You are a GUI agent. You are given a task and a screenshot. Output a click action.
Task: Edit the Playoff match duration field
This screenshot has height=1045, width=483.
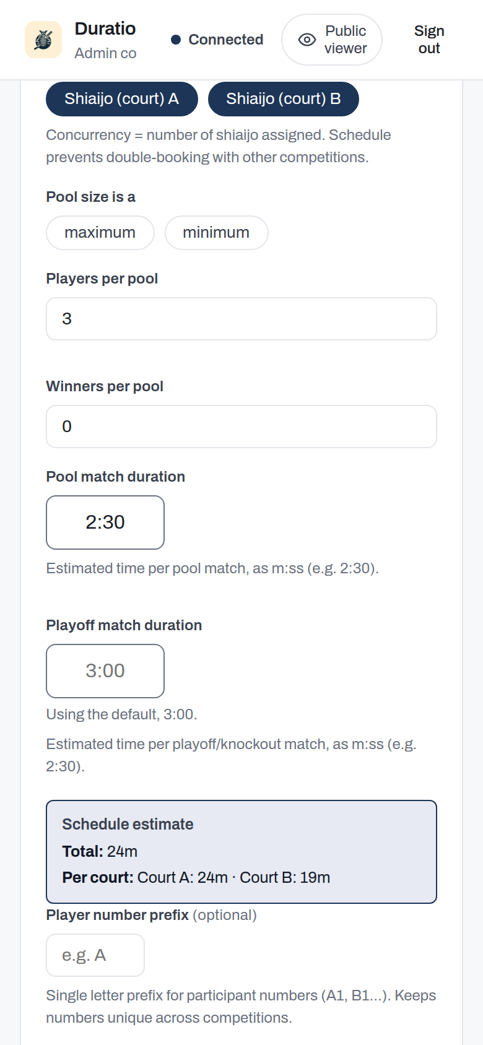pos(105,671)
